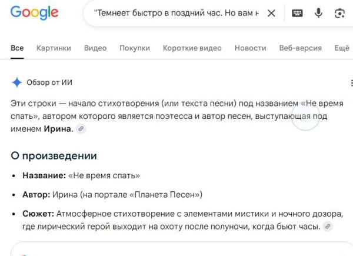Open the on-screen keyboard icon
Image resolution: width=353 pixels, height=256 pixels.
pos(297,14)
